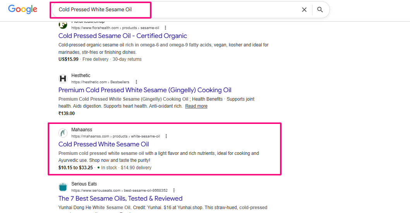This screenshot has height=213, width=410.
Task: Open Premium Cold Pressed White Sesame (Gingelly) link
Action: (145, 90)
